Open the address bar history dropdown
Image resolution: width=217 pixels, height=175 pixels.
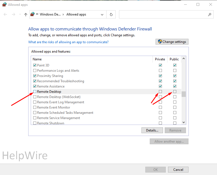pyautogui.click(x=102, y=14)
